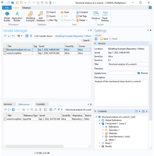Collapse the Component 1 node

point(100,123)
